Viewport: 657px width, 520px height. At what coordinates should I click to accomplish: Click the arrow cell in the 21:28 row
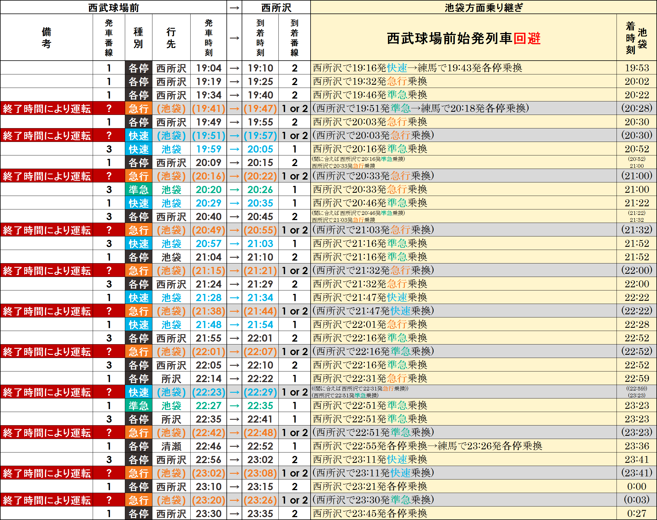click(234, 297)
